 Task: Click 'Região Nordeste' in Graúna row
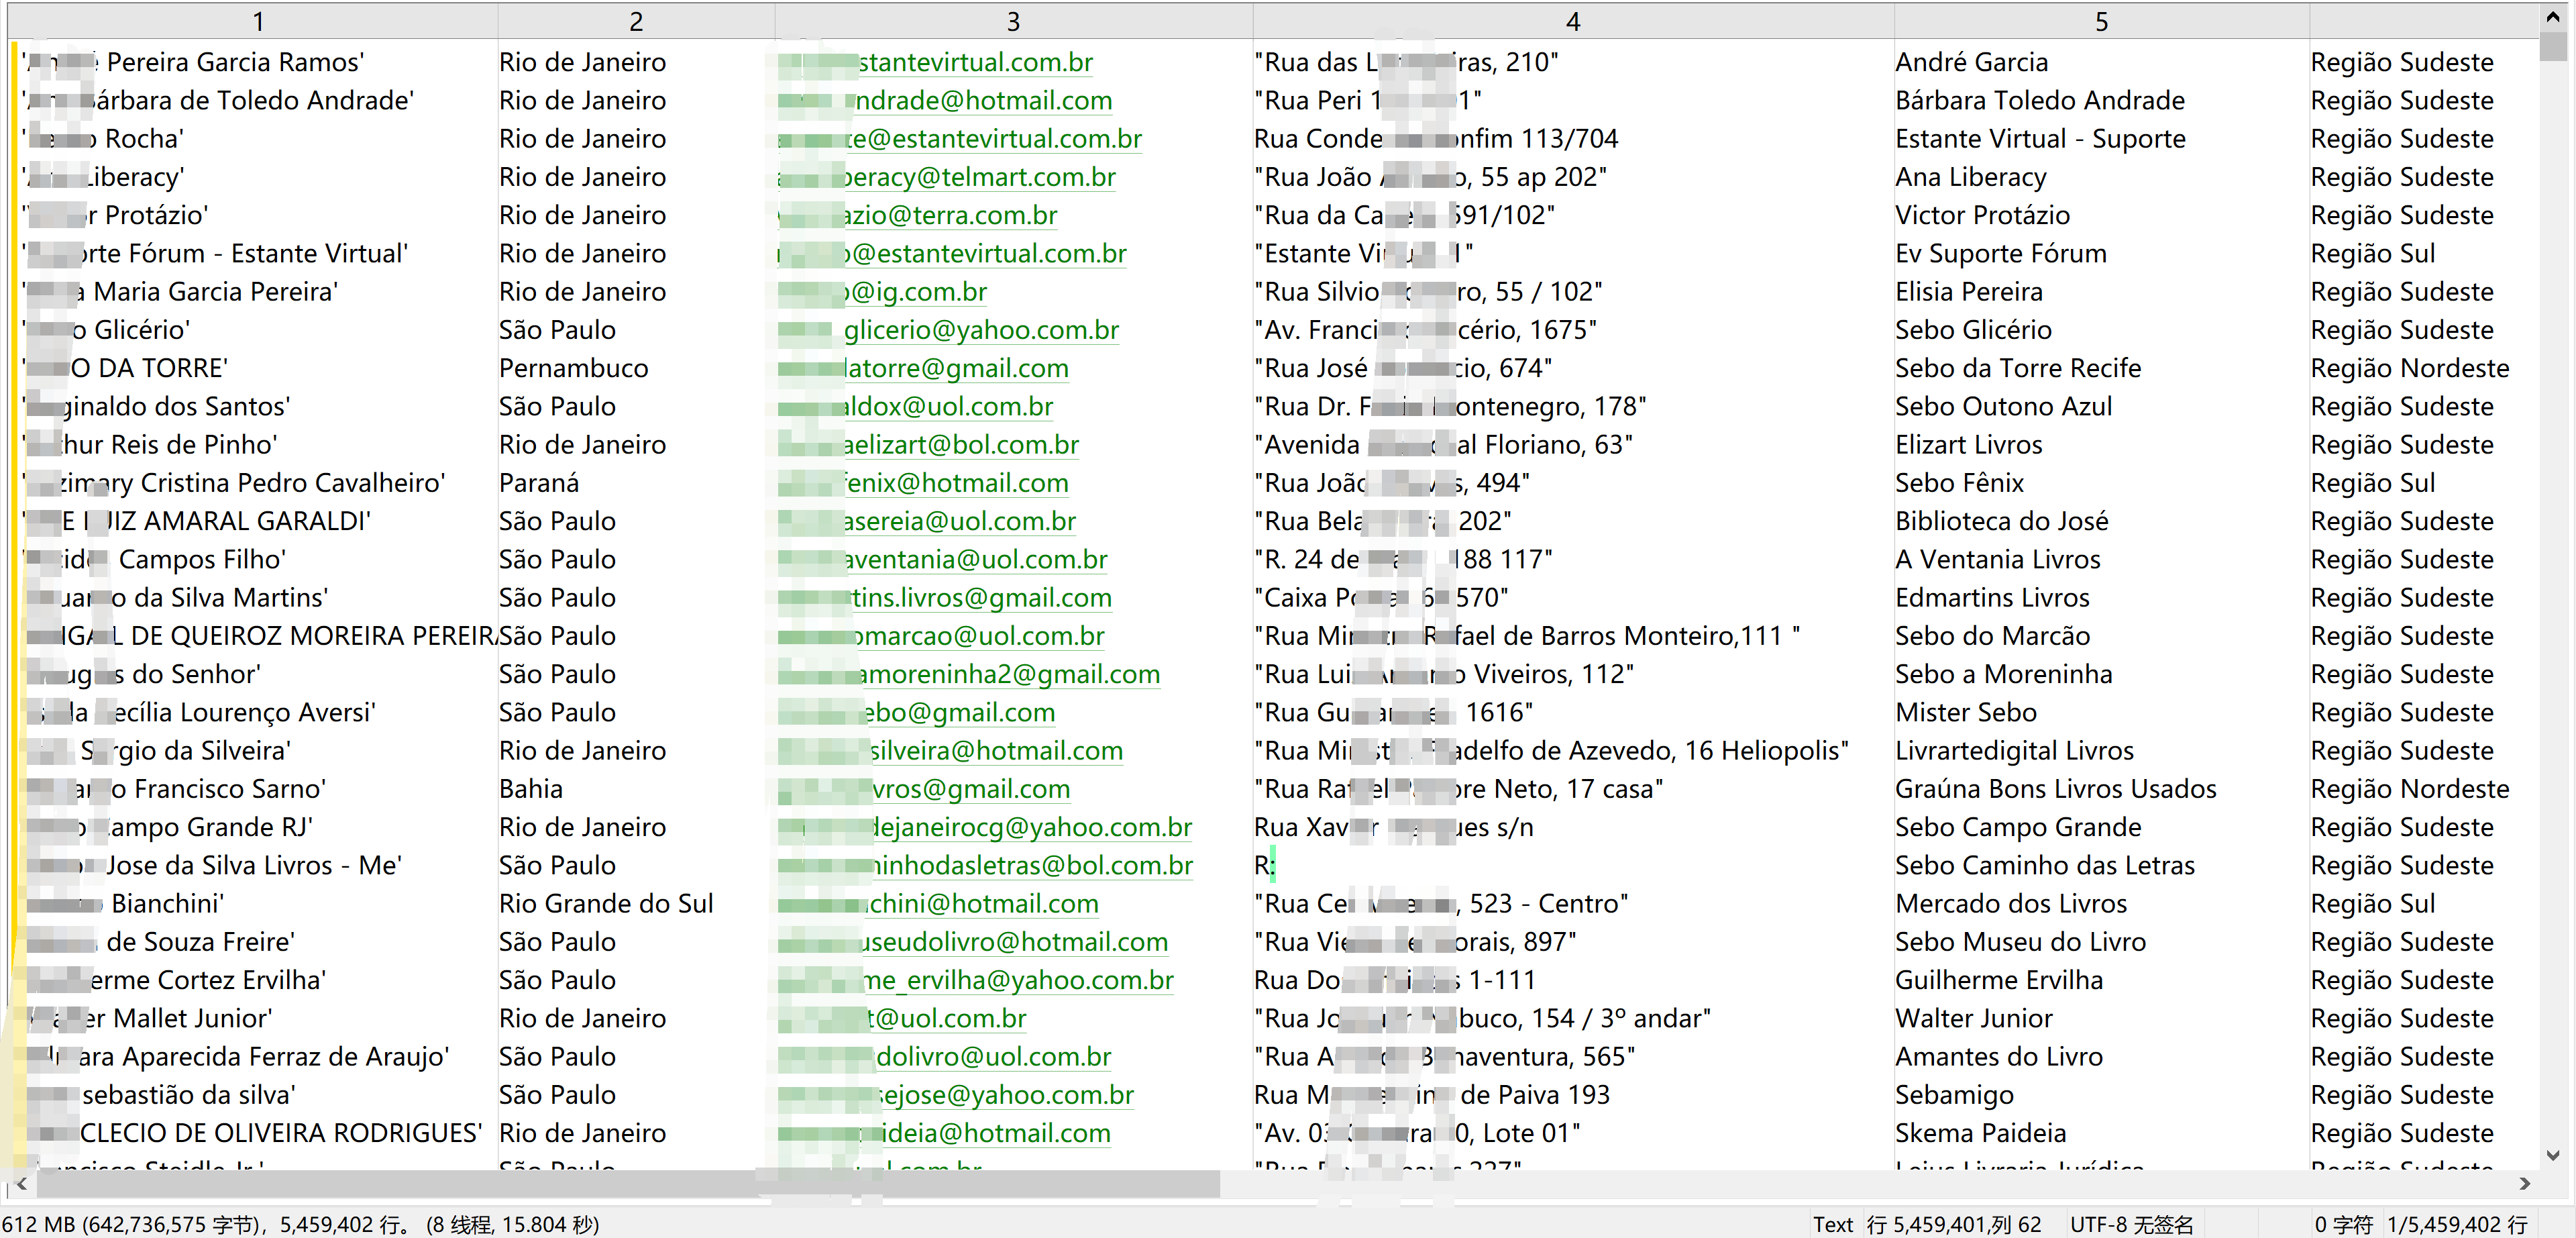click(2410, 789)
